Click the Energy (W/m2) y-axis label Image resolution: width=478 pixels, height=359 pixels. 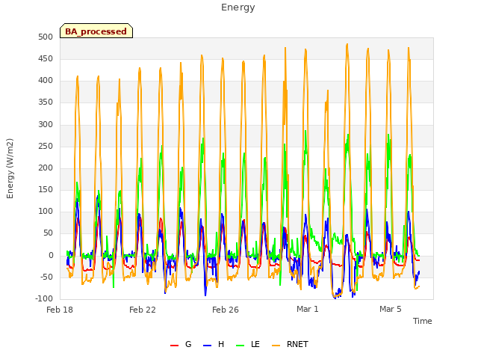[x=10, y=168]
